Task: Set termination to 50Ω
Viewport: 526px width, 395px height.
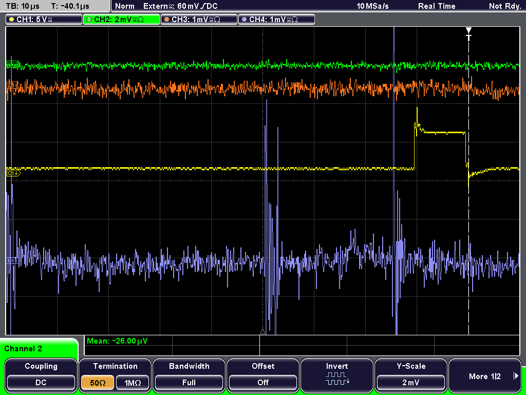Action: point(97,383)
